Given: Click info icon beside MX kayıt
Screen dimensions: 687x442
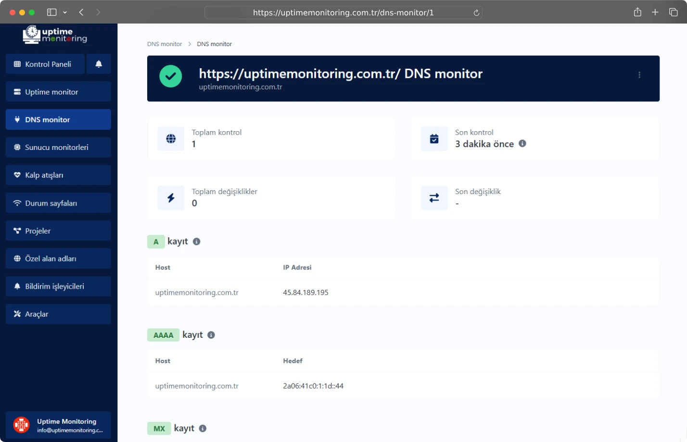Looking at the screenshot, I should pos(203,429).
